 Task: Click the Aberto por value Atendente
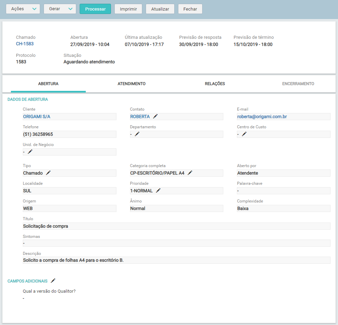point(247,173)
